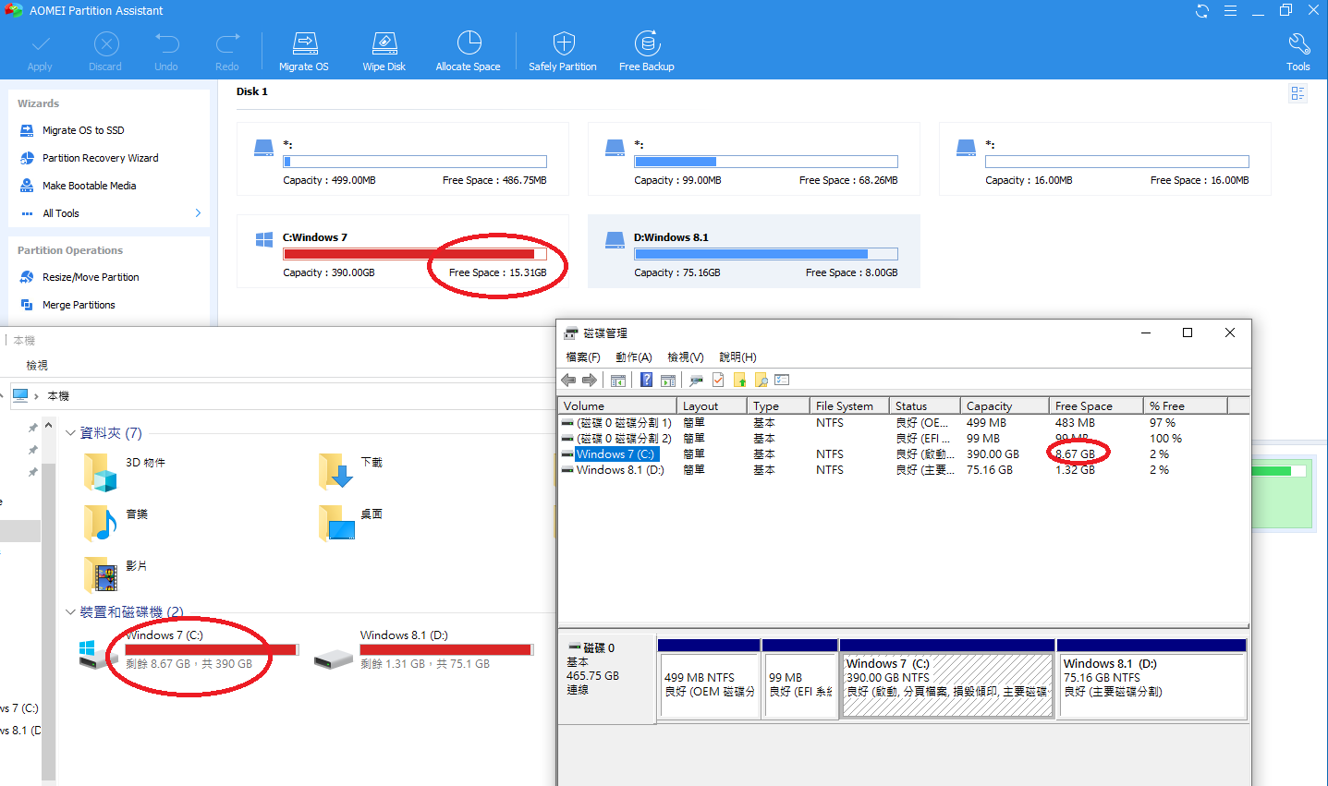Click show/hide console tree toolbar icon
The image size is (1328, 786).
click(618, 381)
